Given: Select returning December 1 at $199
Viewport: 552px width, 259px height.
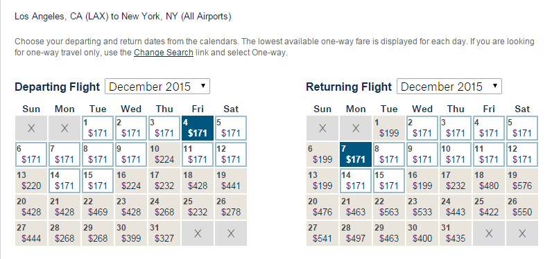Looking at the screenshot, I should point(389,128).
